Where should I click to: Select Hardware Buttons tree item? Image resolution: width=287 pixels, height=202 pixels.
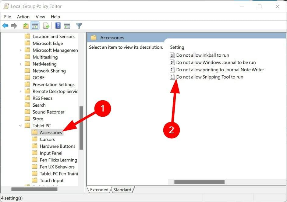(58, 146)
